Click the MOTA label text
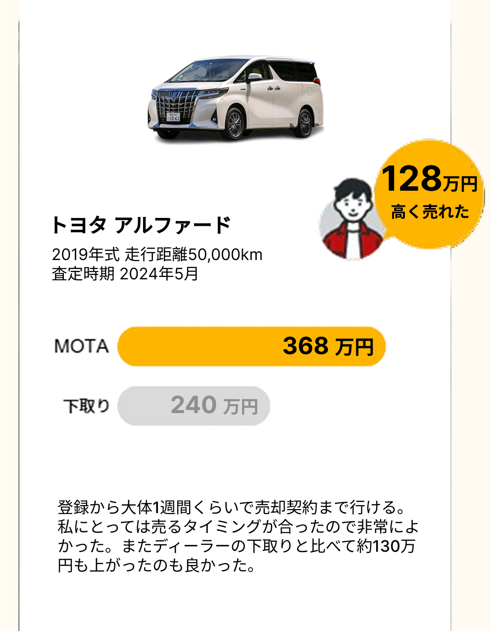 pos(82,346)
